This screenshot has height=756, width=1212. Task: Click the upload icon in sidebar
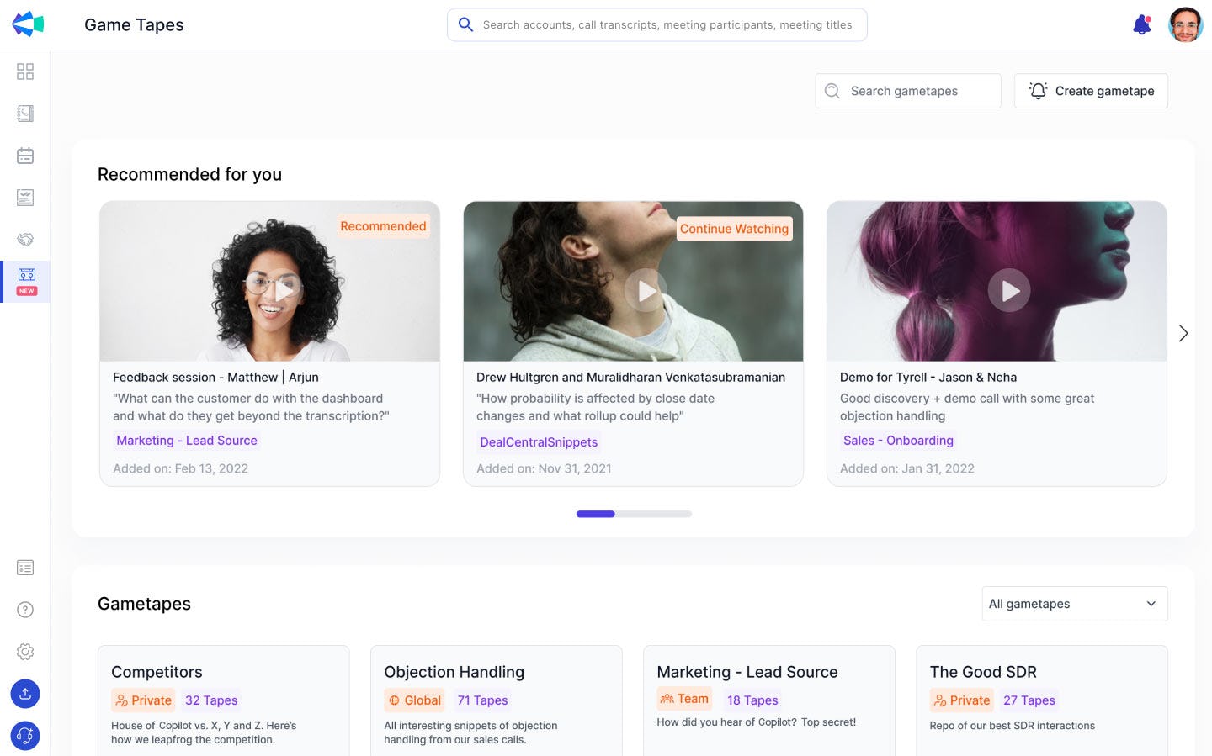pos(25,694)
